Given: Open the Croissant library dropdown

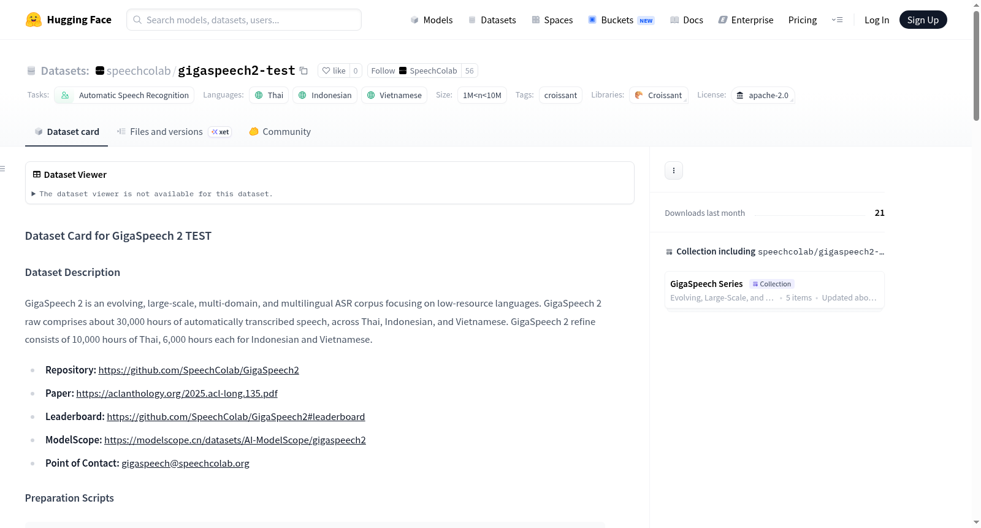Looking at the screenshot, I should tap(658, 95).
